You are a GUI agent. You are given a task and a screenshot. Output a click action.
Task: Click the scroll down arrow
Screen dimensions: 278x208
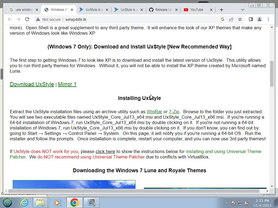click(x=272, y=186)
